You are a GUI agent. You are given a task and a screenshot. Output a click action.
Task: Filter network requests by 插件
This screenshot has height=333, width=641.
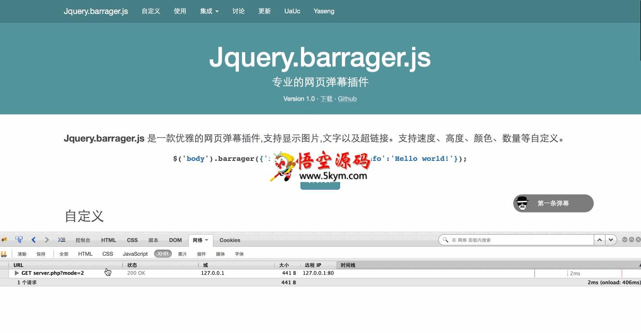coord(201,254)
